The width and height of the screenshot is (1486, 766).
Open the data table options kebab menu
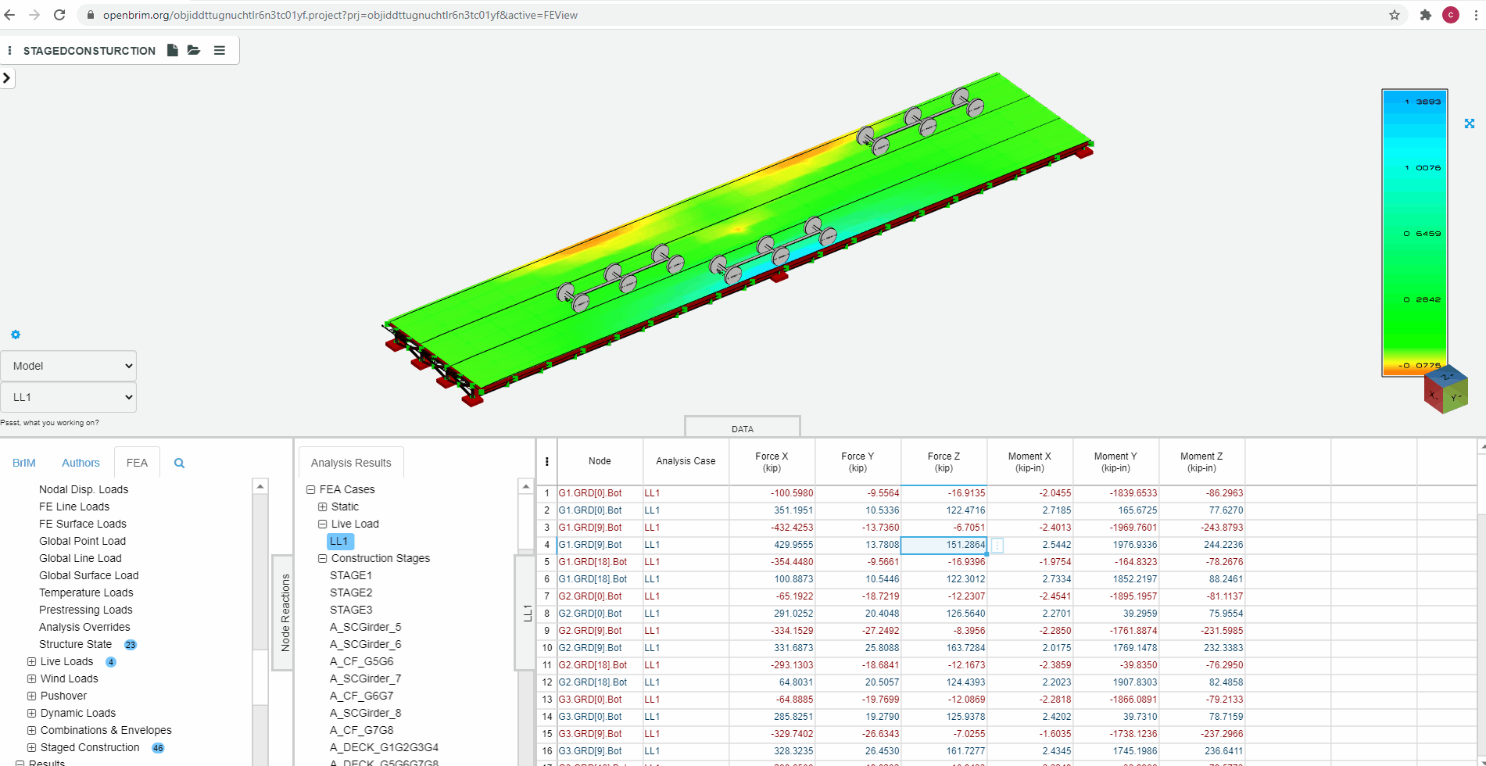546,461
